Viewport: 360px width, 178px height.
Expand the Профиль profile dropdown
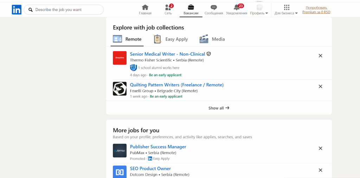[259, 10]
